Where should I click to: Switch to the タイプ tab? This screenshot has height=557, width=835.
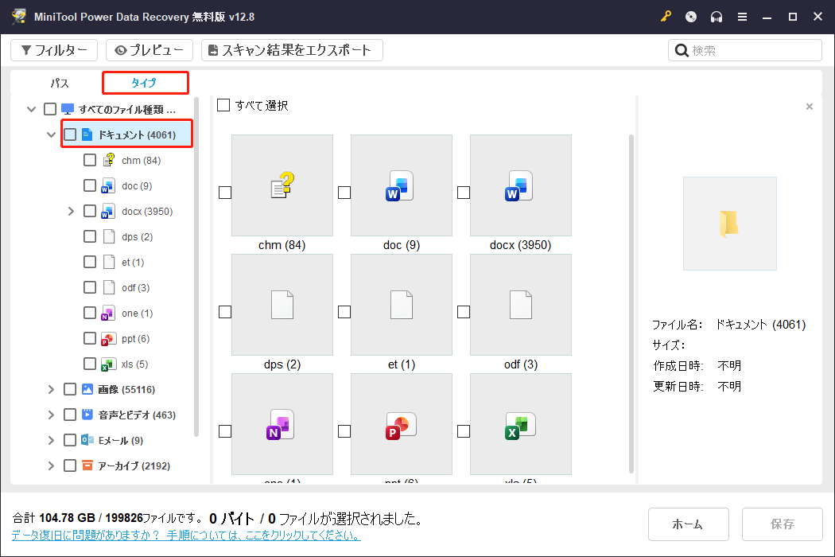pos(145,82)
